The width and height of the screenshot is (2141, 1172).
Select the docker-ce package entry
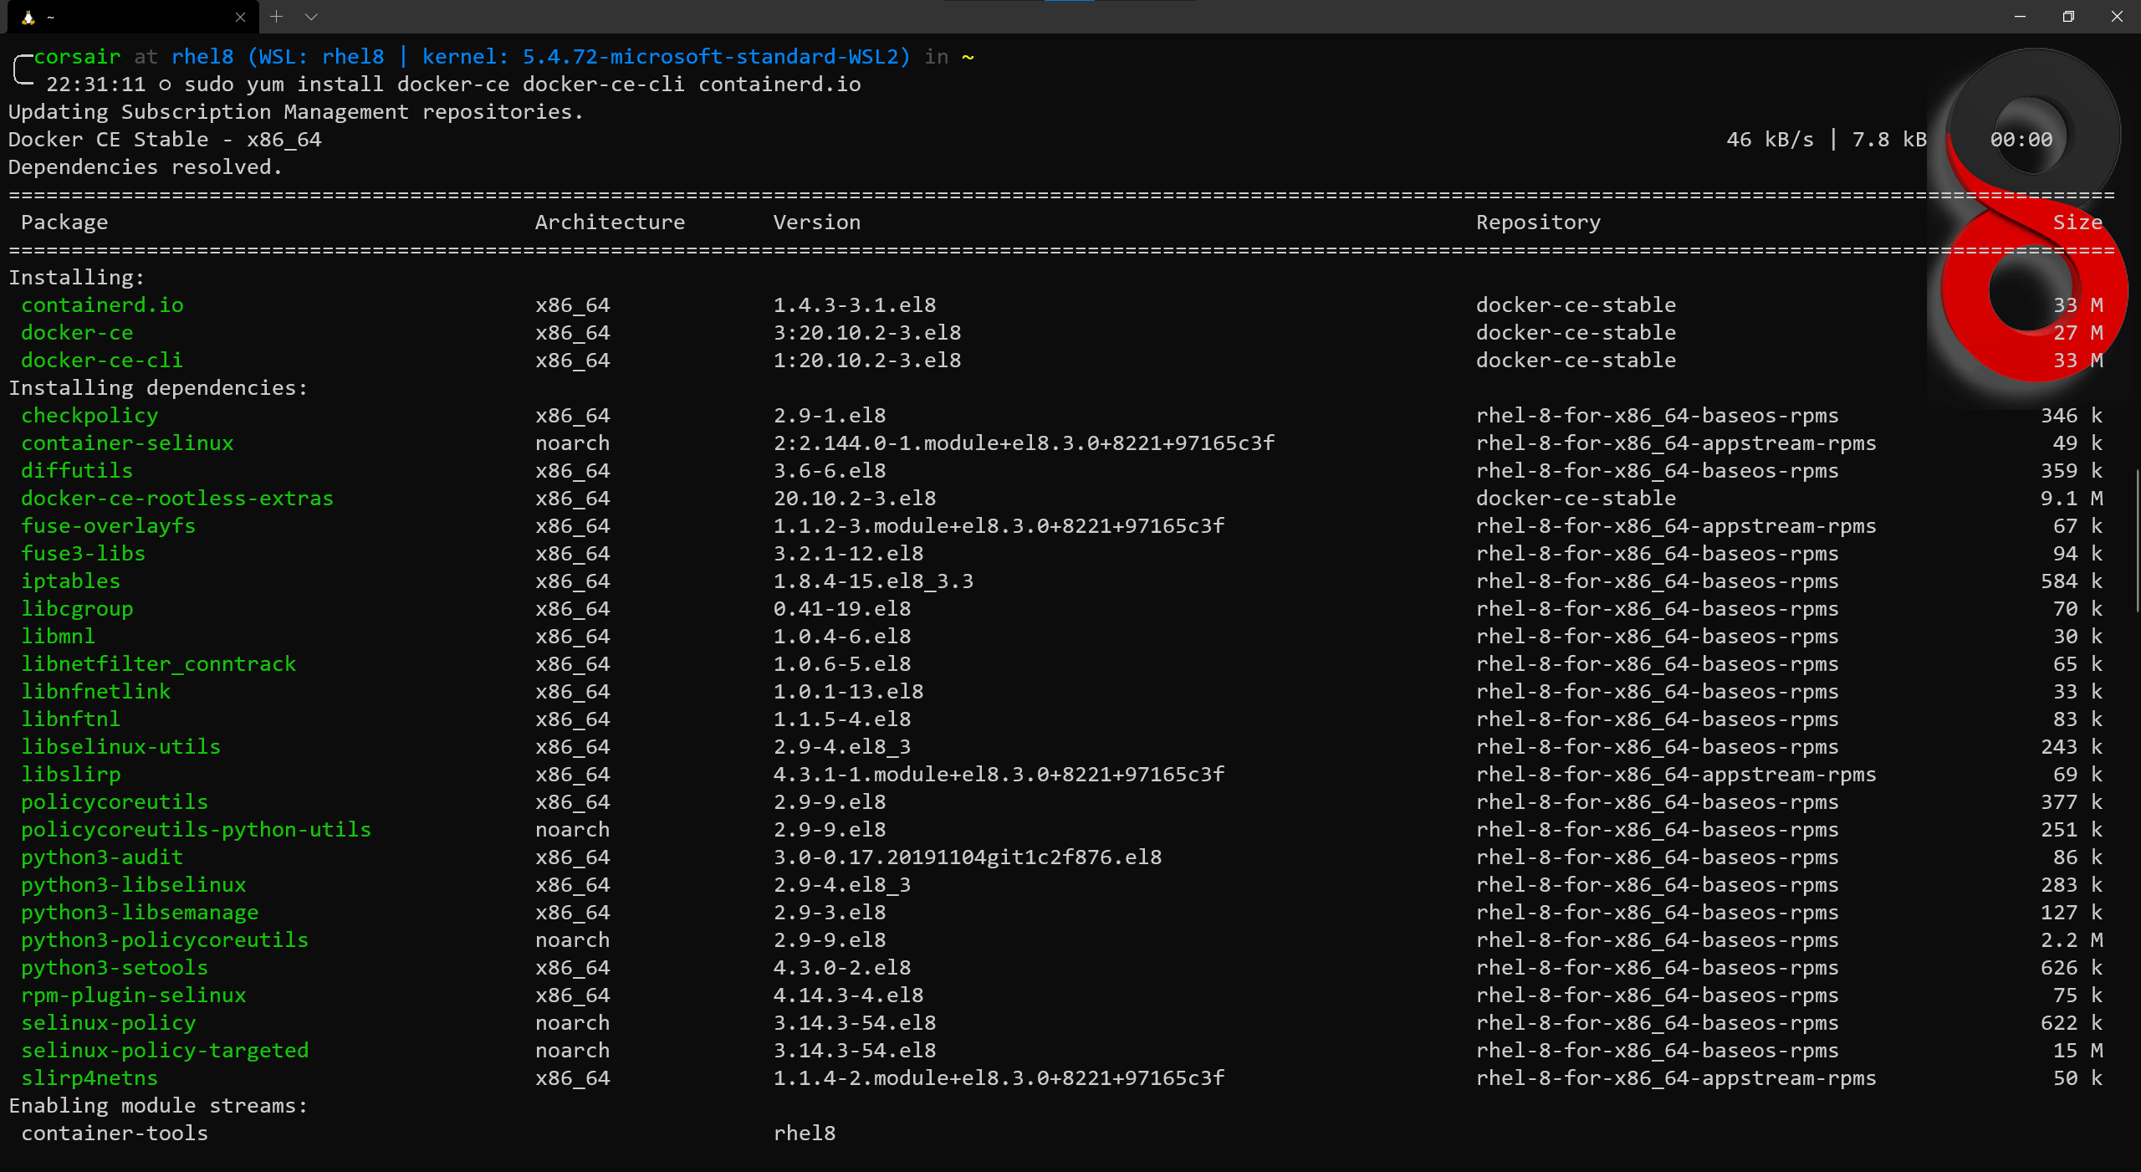(x=77, y=332)
